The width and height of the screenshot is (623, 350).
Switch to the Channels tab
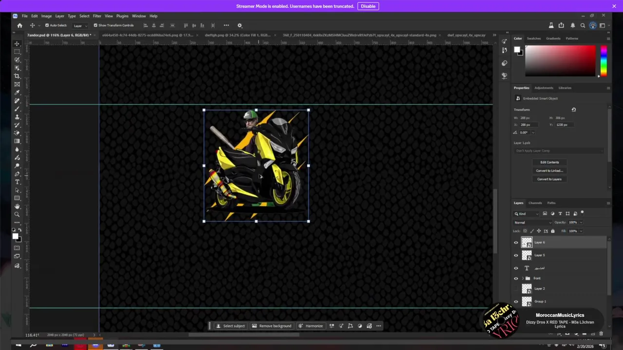[x=535, y=203]
